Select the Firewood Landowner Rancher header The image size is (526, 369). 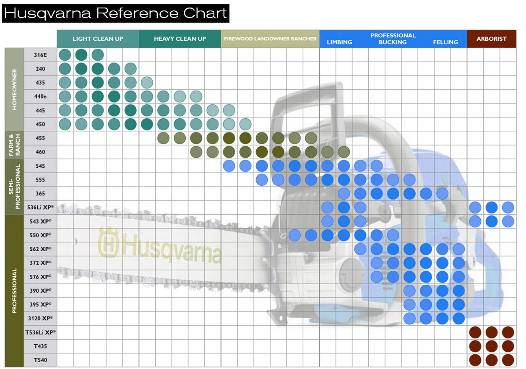pos(270,39)
